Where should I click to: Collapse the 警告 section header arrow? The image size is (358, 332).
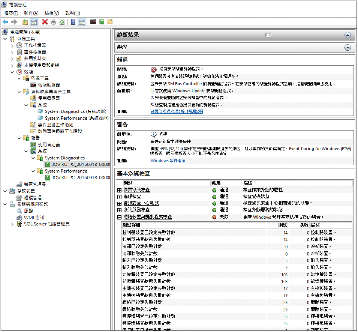[x=348, y=47]
